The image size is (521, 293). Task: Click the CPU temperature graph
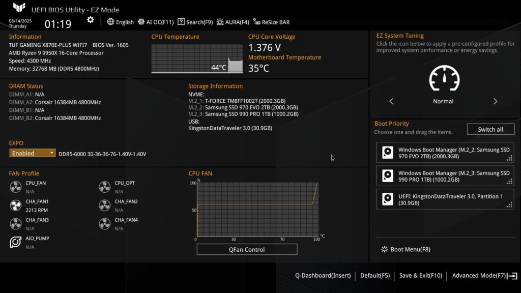click(x=197, y=59)
